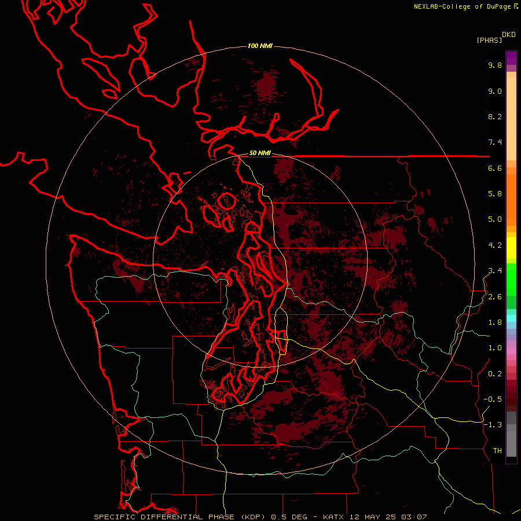Click the 50 NMI range ring label
The image size is (521, 521).
coord(260,153)
